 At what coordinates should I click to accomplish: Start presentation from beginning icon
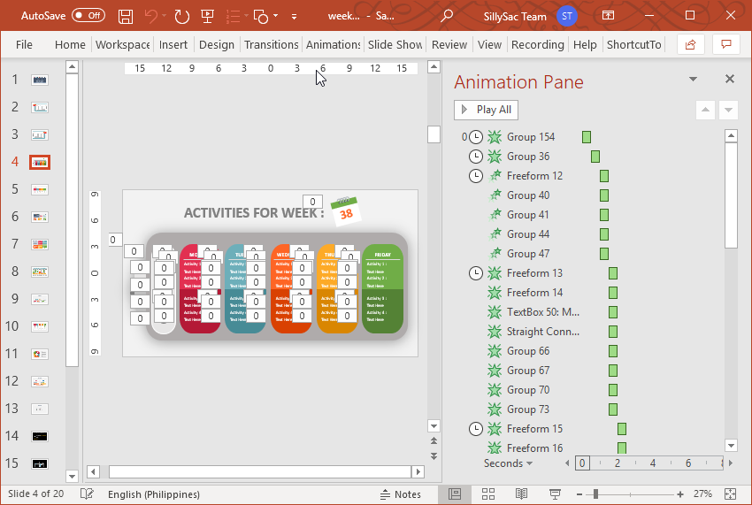pos(208,16)
